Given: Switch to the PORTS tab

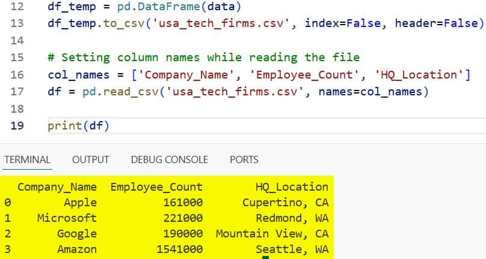Looking at the screenshot, I should (x=244, y=159).
